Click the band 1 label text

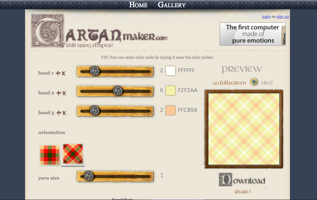click(46, 73)
